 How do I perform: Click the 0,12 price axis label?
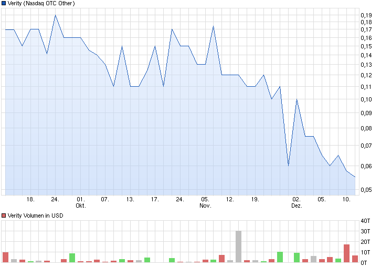(366, 75)
